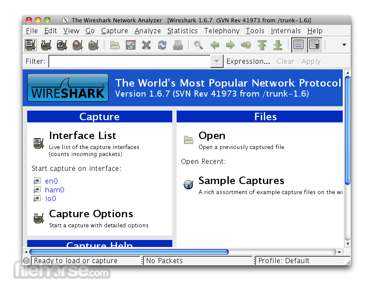
Task: Click the Sample Captures globe icon
Action: point(188,184)
